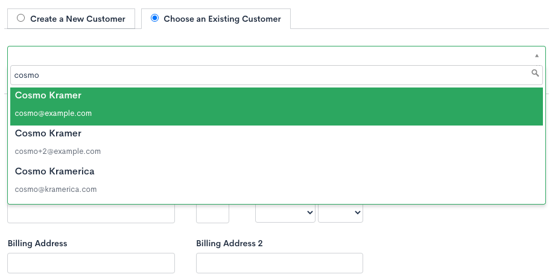The width and height of the screenshot is (558, 280).
Task: Switch to the Create a New Customer tab label
Action: coord(77,19)
